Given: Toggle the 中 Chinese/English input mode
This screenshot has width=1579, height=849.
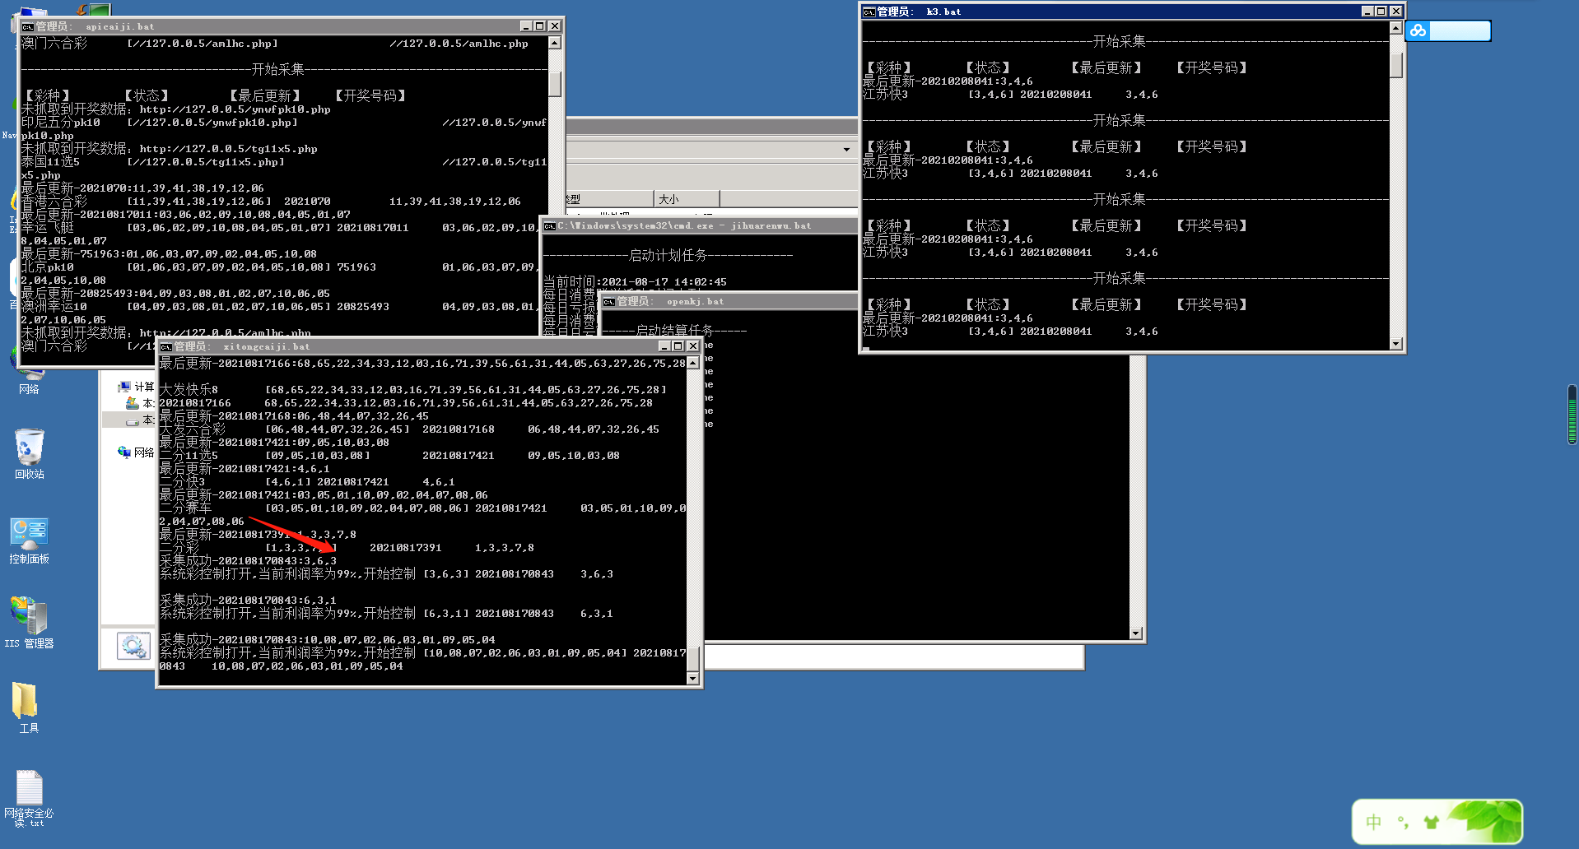Looking at the screenshot, I should 1373,822.
